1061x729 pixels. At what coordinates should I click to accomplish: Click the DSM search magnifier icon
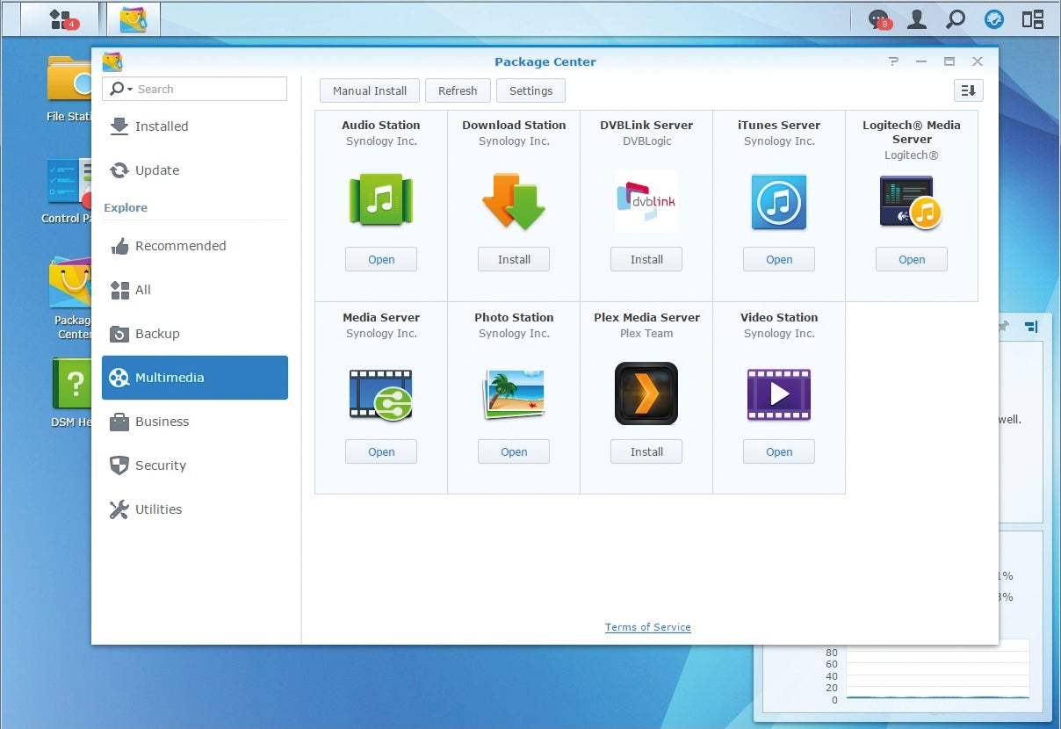point(956,18)
